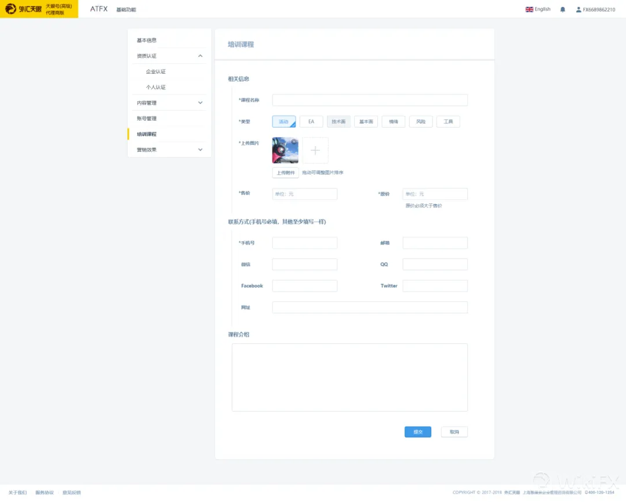The height and width of the screenshot is (502, 626).
Task: Click the 课程介绍 description text area
Action: [350, 377]
